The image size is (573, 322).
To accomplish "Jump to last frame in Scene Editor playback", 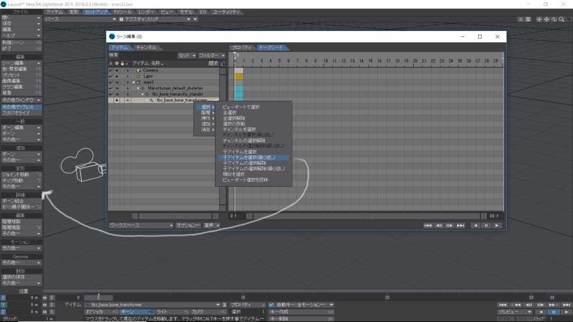I will [460, 225].
